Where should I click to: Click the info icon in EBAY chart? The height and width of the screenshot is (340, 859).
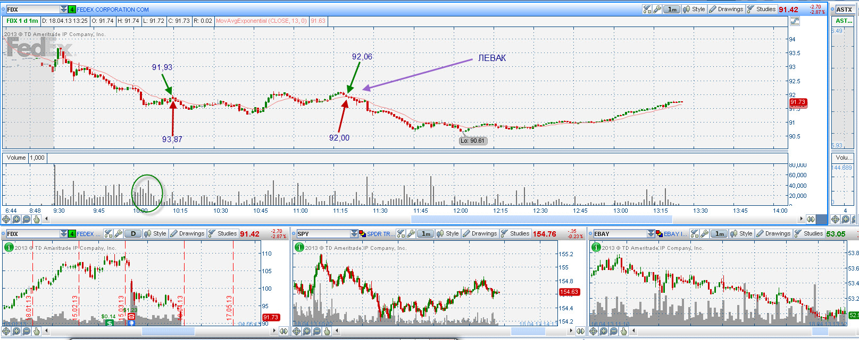pyautogui.click(x=596, y=247)
